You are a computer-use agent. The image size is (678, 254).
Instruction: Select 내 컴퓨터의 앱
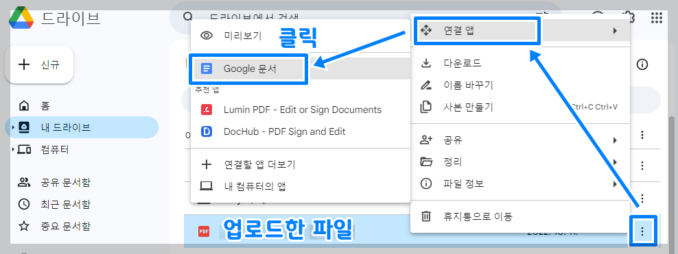pos(301,186)
